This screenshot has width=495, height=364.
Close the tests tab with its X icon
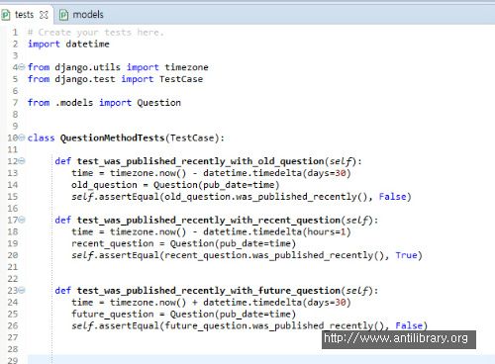point(44,15)
